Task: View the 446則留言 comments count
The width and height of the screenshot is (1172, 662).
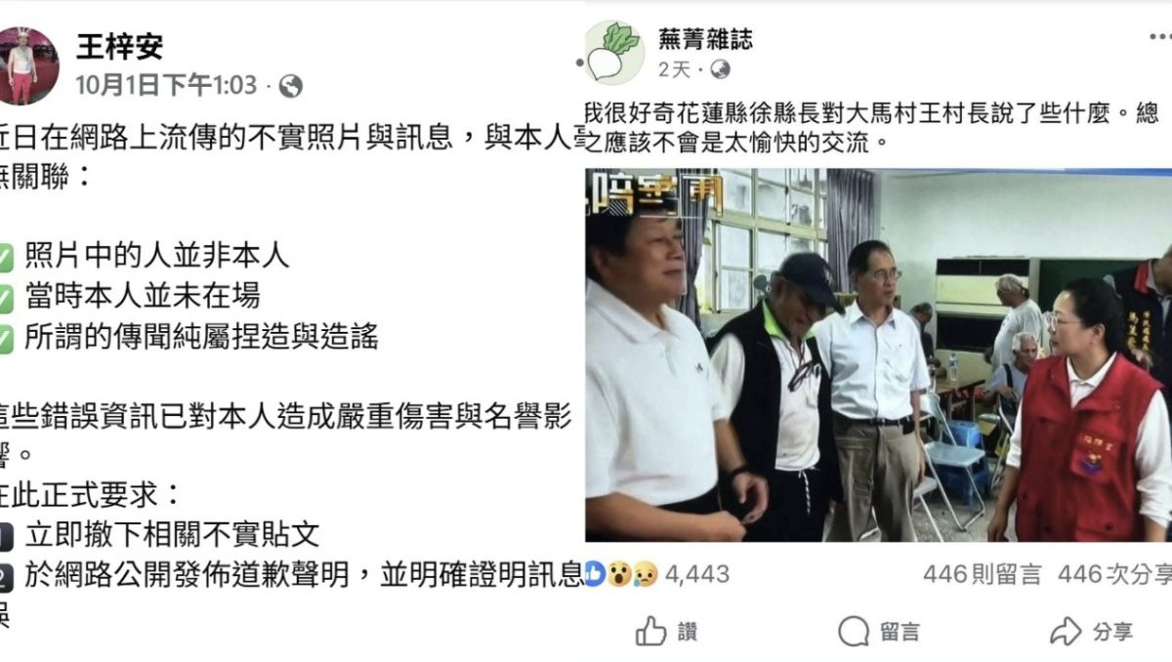Action: pos(983,574)
